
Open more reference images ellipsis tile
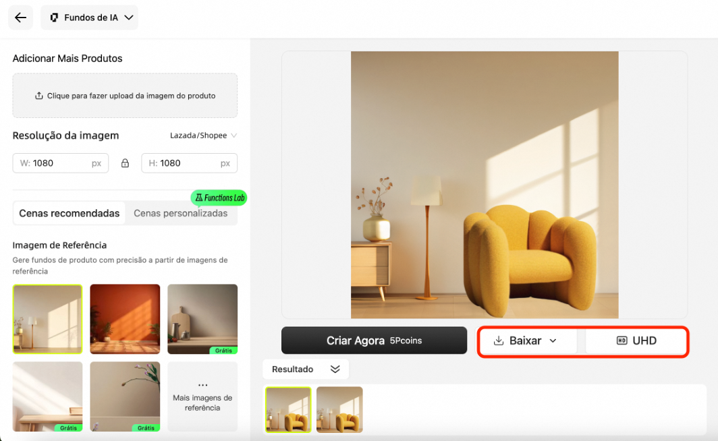pyautogui.click(x=202, y=396)
